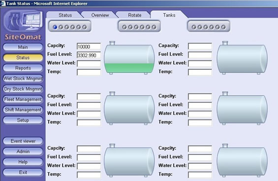Image resolution: width=278 pixels, height=181 pixels.
Task: Click the 'Capacity:' label spelled correctly
Action: [x=169, y=45]
